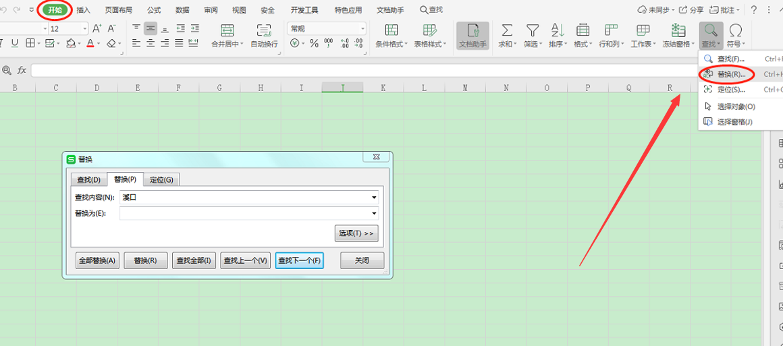The height and width of the screenshot is (346, 783).
Task: Click the 查找上一个(V) button
Action: click(x=246, y=260)
